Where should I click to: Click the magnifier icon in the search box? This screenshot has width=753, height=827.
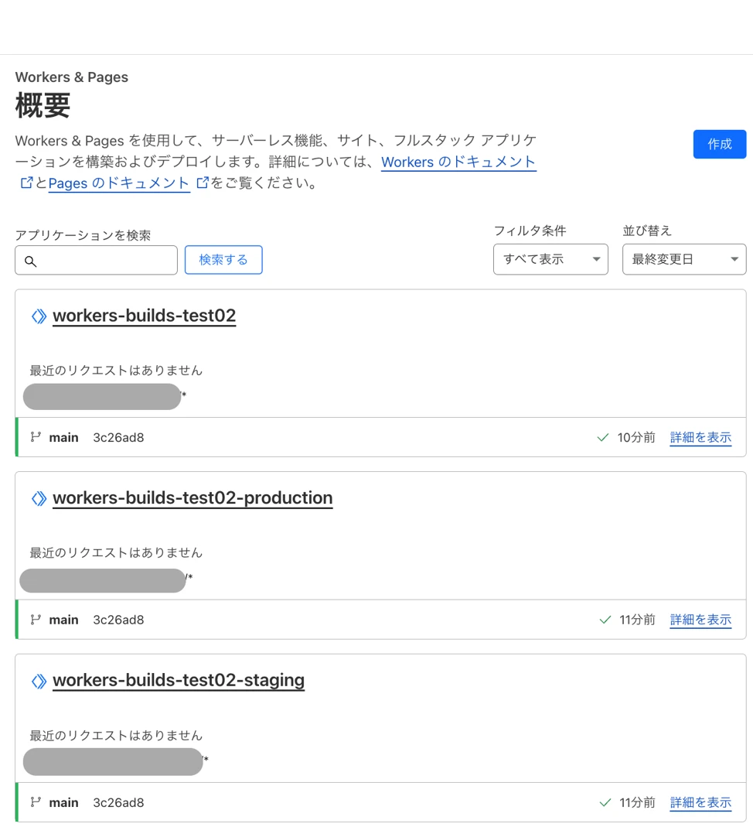pyautogui.click(x=31, y=261)
